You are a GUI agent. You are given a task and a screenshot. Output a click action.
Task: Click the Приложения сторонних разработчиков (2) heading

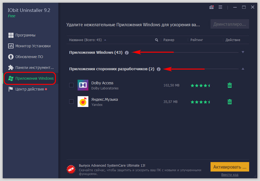(111, 69)
